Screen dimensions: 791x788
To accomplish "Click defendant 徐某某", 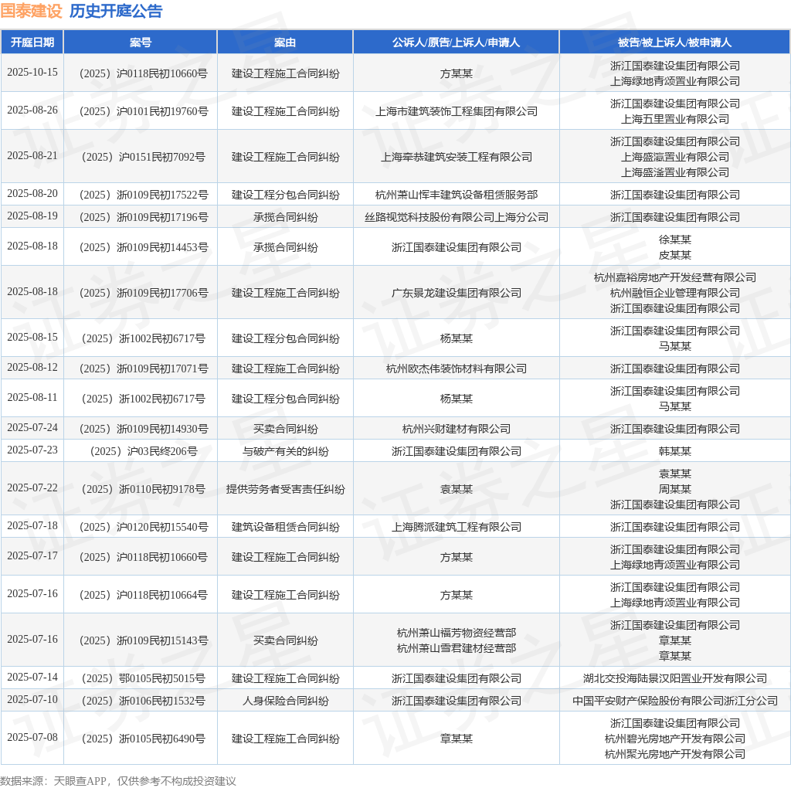I will pyautogui.click(x=675, y=239).
